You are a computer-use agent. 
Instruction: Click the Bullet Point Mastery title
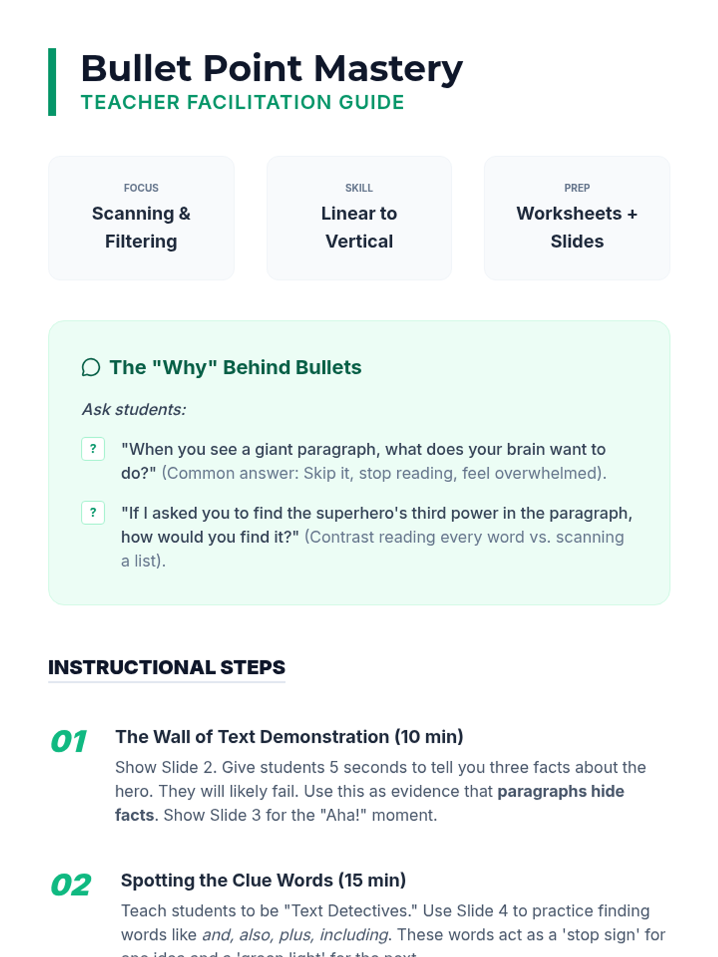coord(272,68)
